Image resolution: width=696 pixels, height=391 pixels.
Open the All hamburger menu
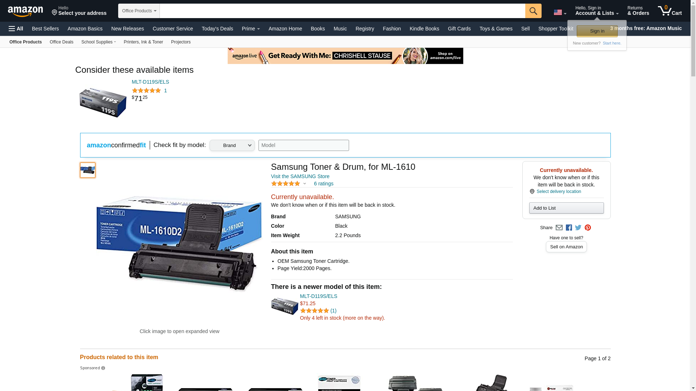16,29
